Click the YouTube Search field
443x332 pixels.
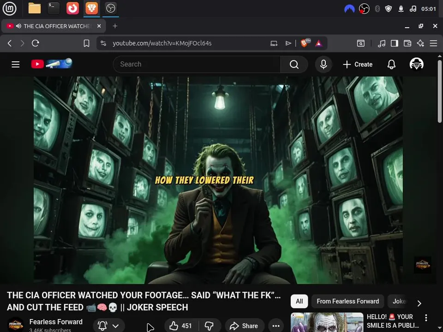tap(197, 65)
